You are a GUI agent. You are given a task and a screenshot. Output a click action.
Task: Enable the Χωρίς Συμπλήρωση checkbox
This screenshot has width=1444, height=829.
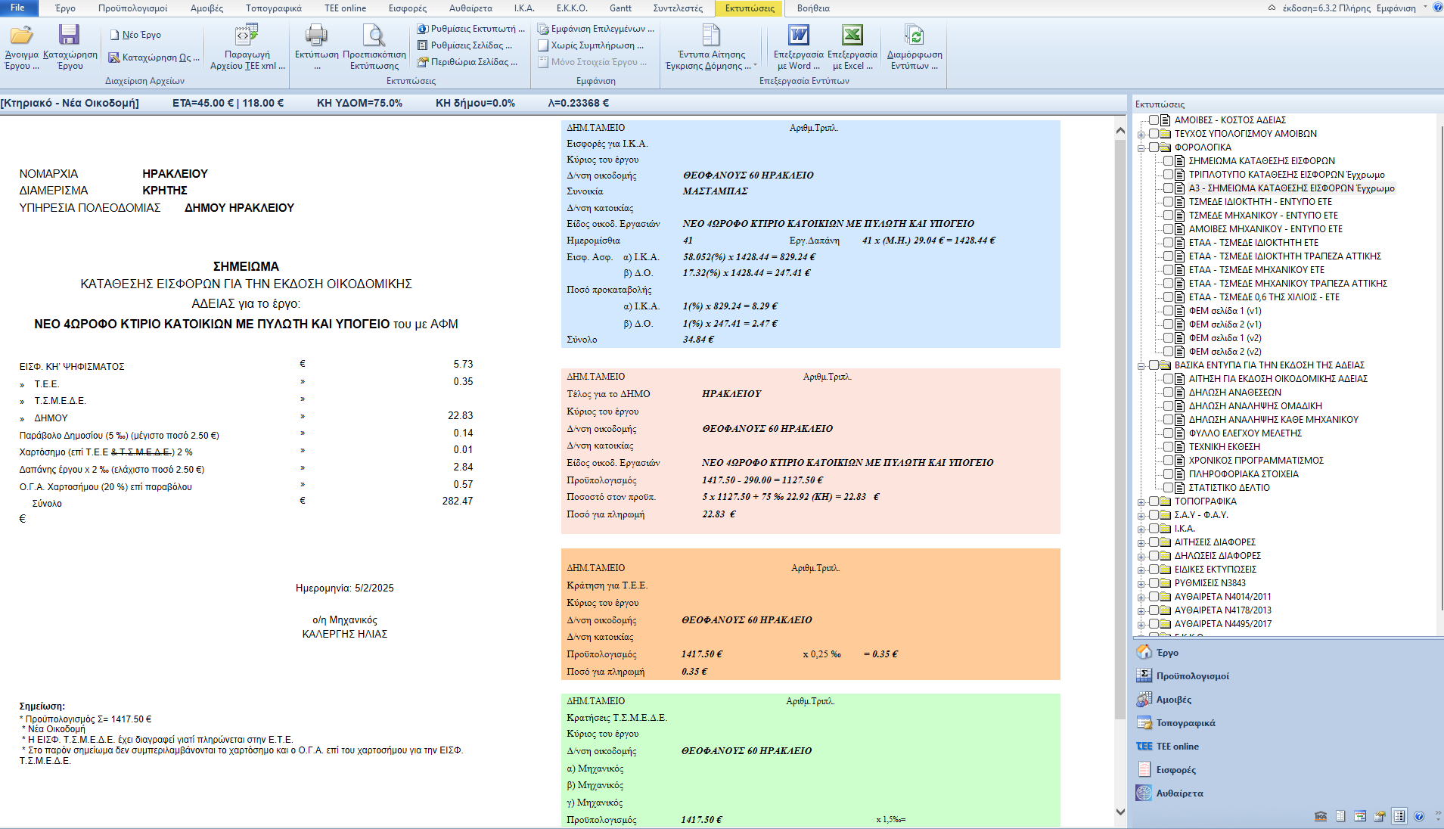tap(543, 45)
